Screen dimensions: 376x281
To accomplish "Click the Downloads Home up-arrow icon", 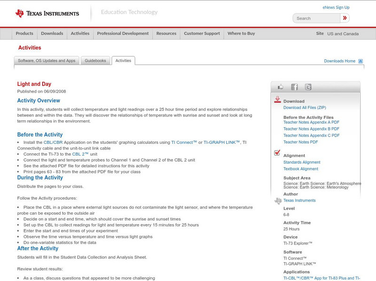I will 360,61.
